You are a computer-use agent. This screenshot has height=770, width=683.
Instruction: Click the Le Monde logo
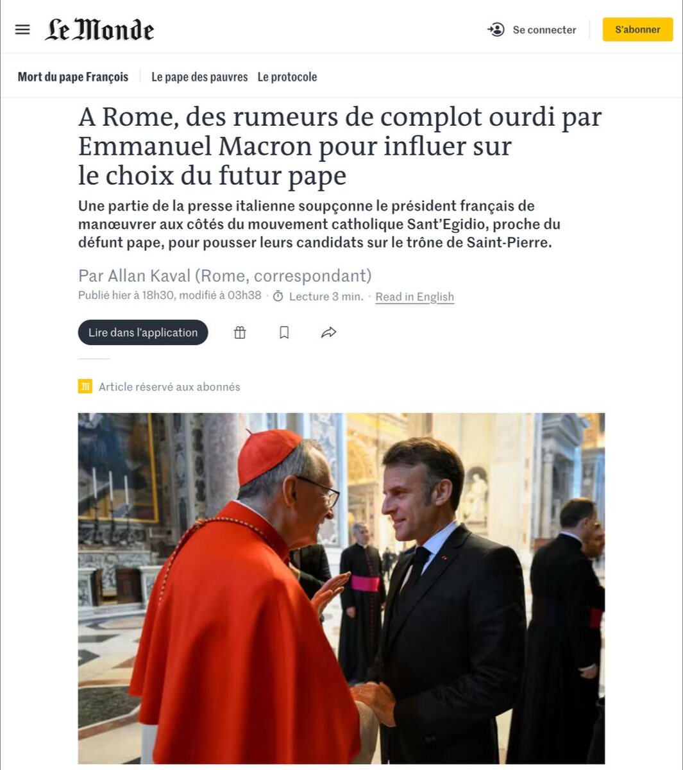(99, 30)
